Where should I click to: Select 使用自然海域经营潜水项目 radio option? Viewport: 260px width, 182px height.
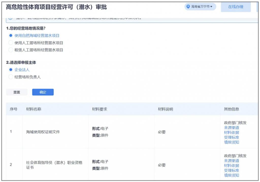coord(11,36)
